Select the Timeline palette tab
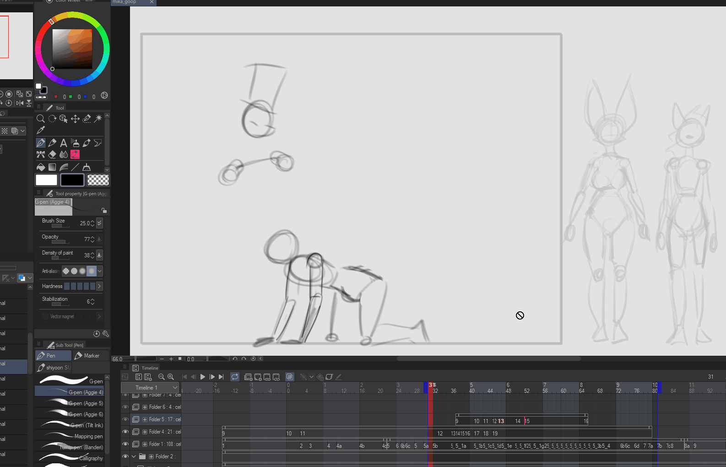Screen dimensions: 726x467 (x=146, y=368)
